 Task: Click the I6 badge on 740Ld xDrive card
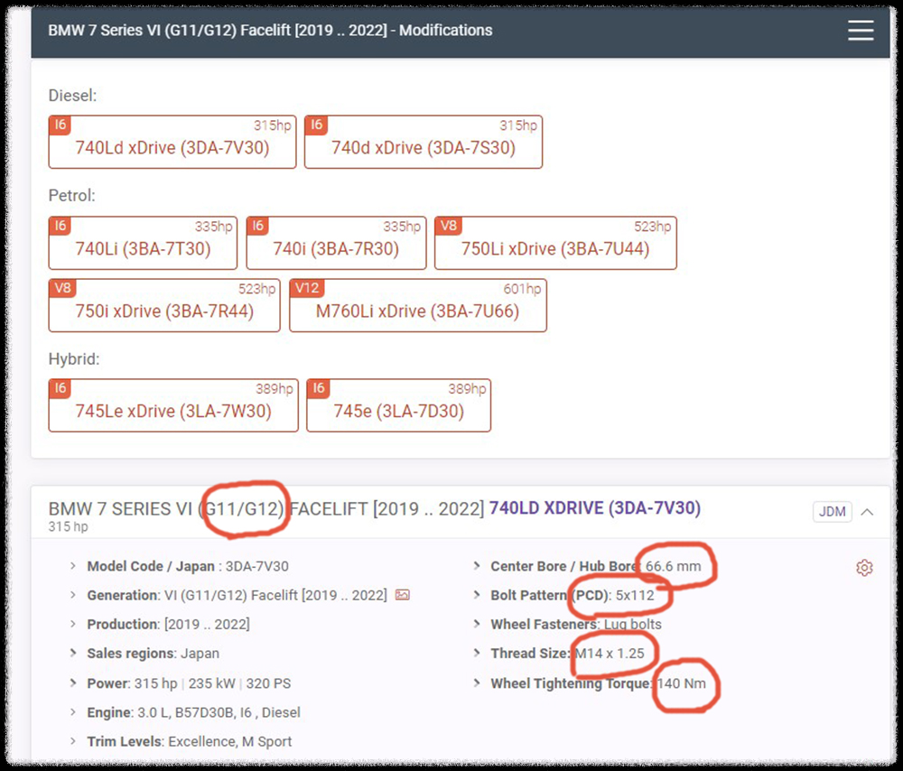[60, 125]
